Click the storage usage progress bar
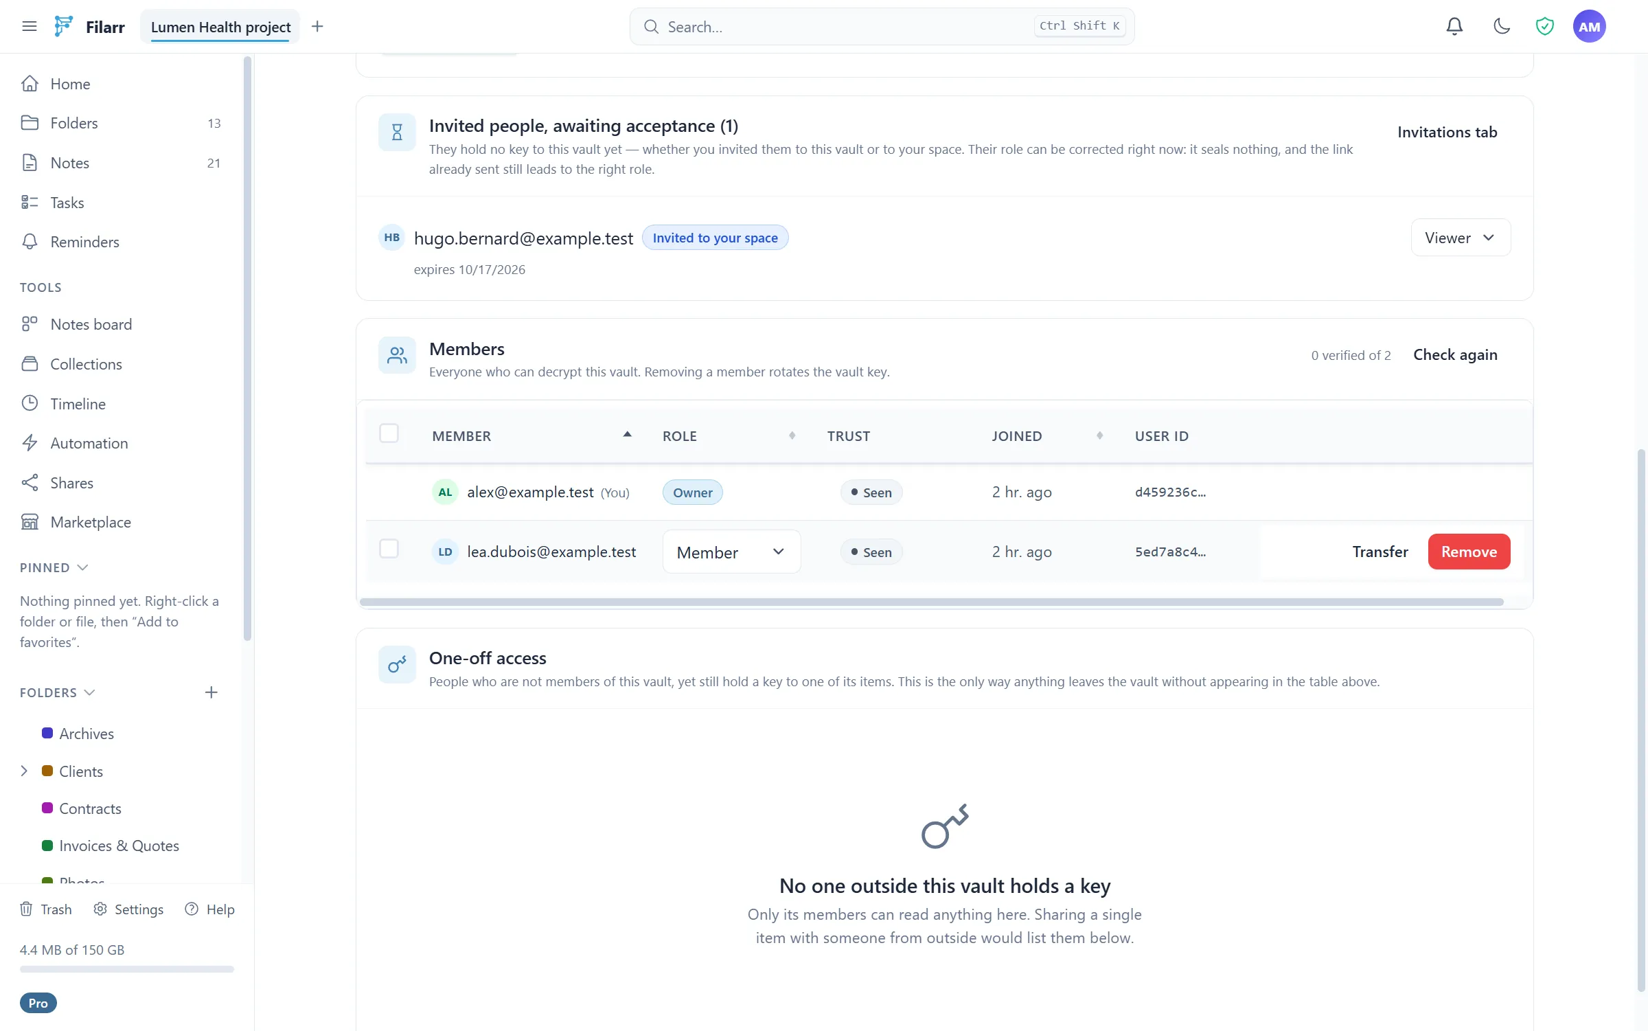 (127, 969)
